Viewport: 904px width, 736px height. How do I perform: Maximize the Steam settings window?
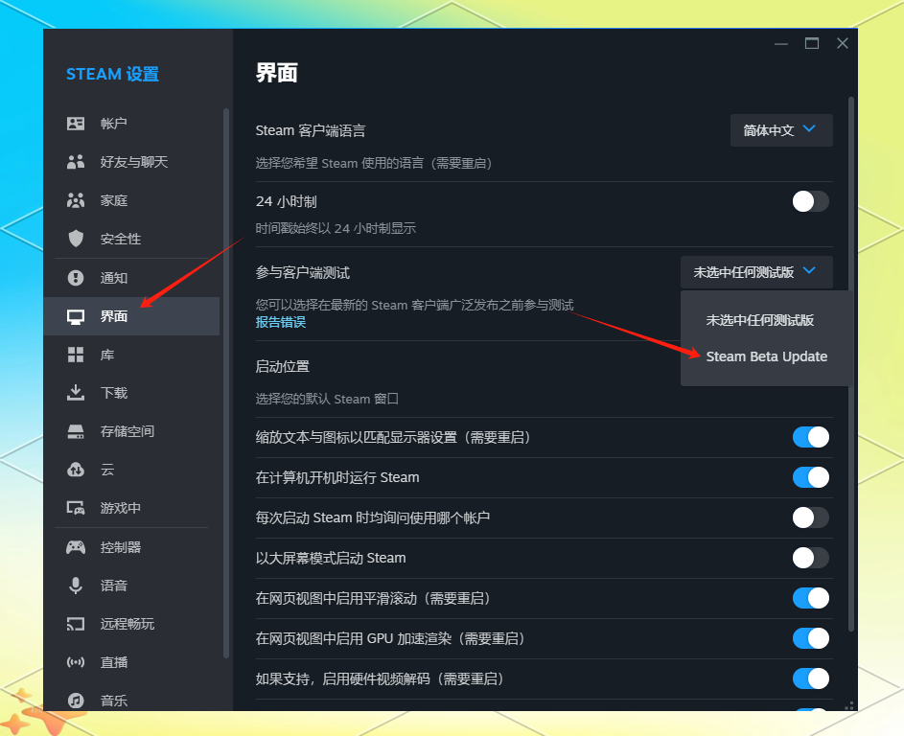[x=812, y=43]
